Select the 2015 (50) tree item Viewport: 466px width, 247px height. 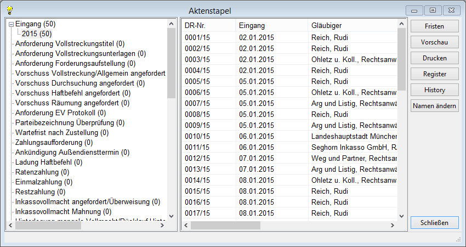click(x=37, y=33)
